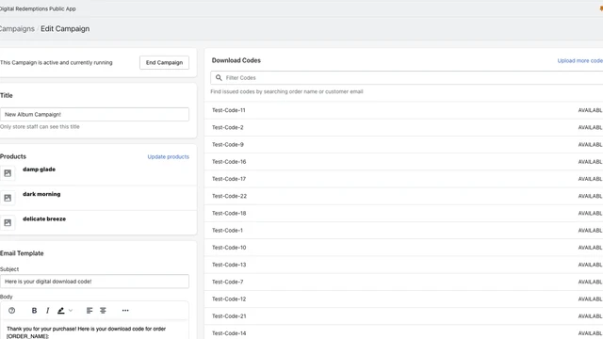Click dark morning product image icon
This screenshot has width=603, height=339.
coord(8,198)
